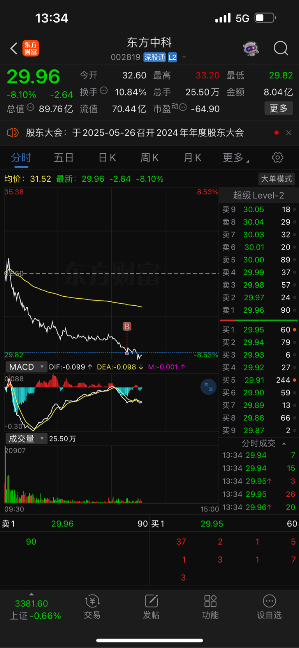
Task: Tap the main price chart area
Action: pos(111,274)
